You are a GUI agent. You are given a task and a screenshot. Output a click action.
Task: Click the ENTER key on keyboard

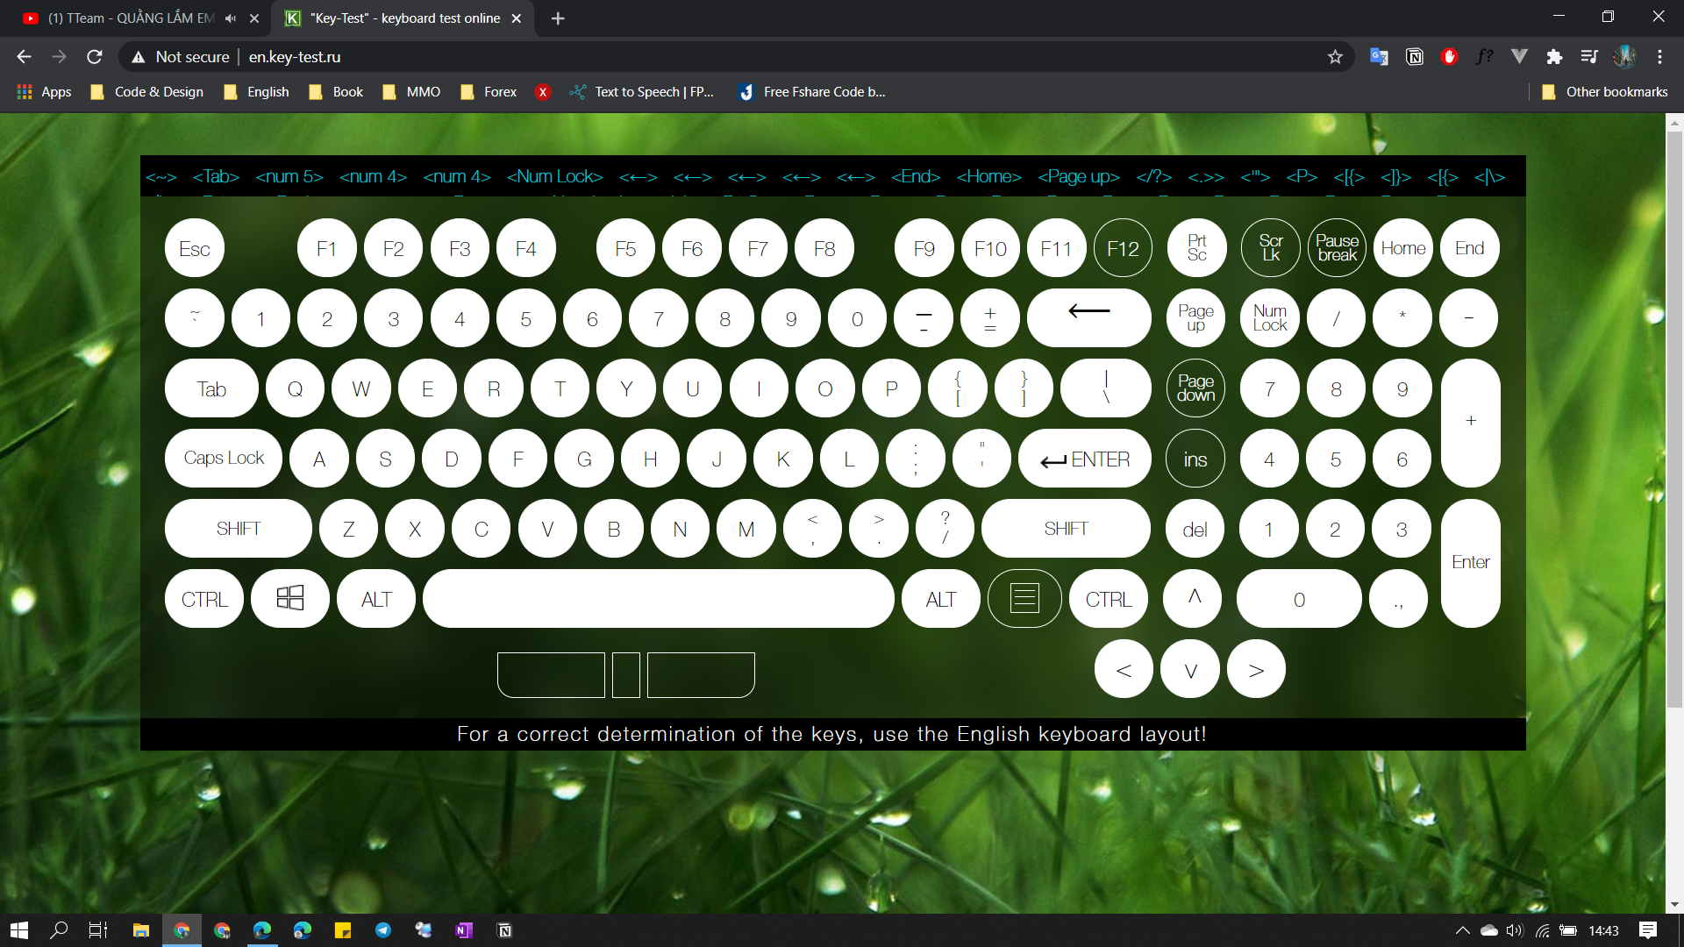coord(1085,459)
